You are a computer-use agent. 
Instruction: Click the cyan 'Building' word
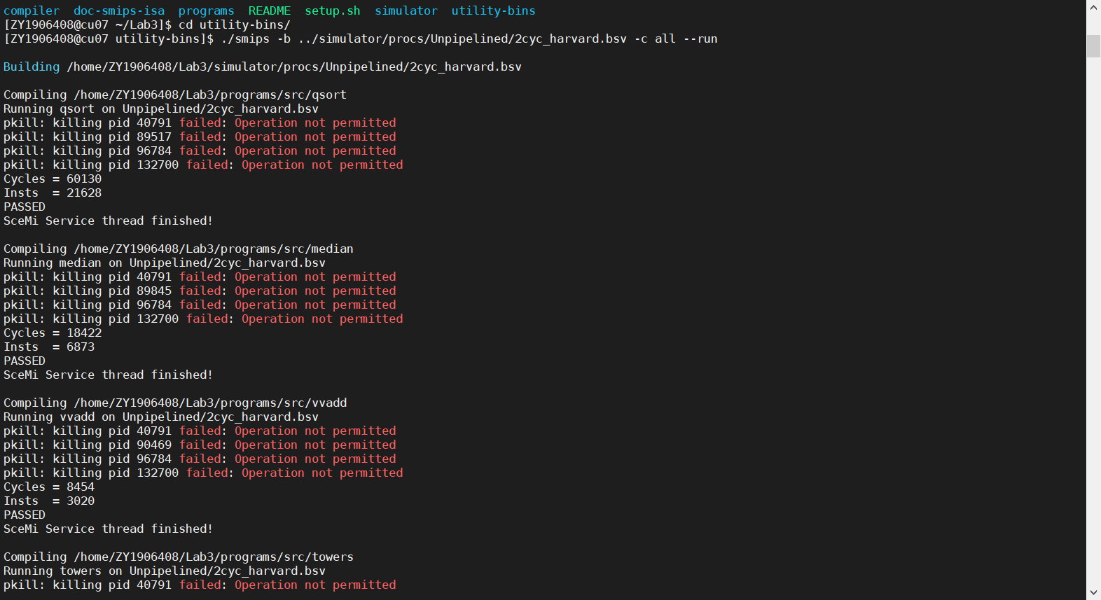point(32,67)
